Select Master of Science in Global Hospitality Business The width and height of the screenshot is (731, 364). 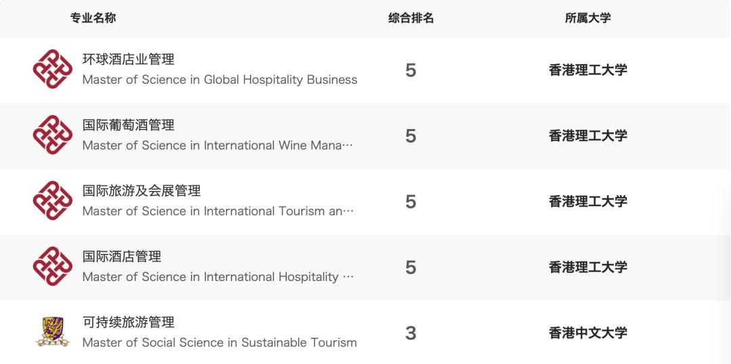point(219,80)
